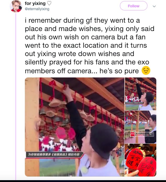Follow the @eternallyixing account

tap(134, 6)
